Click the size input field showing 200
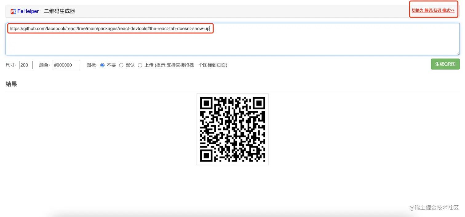465x217 pixels. click(x=26, y=65)
